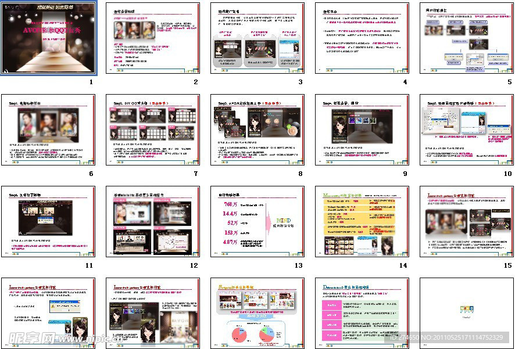
Task: Pick slide 8 Step3 thumbnail
Action: coord(257,130)
